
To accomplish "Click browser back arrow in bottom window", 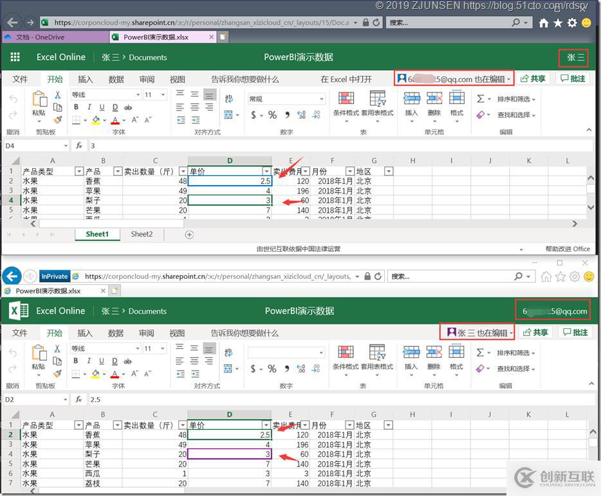I will click(12, 276).
